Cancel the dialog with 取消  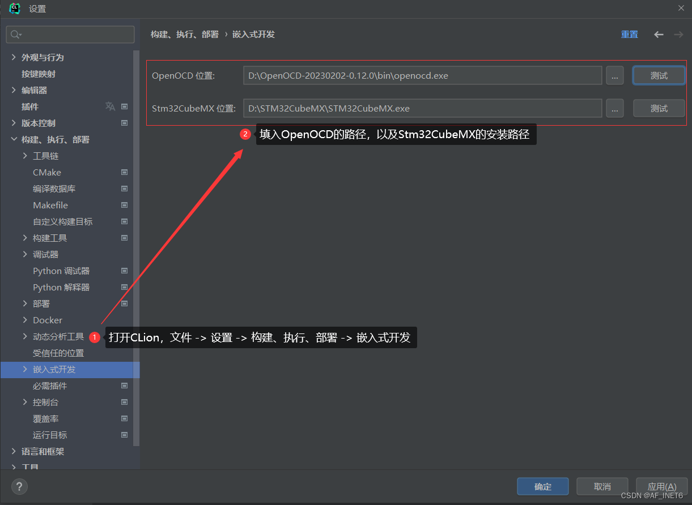602,486
